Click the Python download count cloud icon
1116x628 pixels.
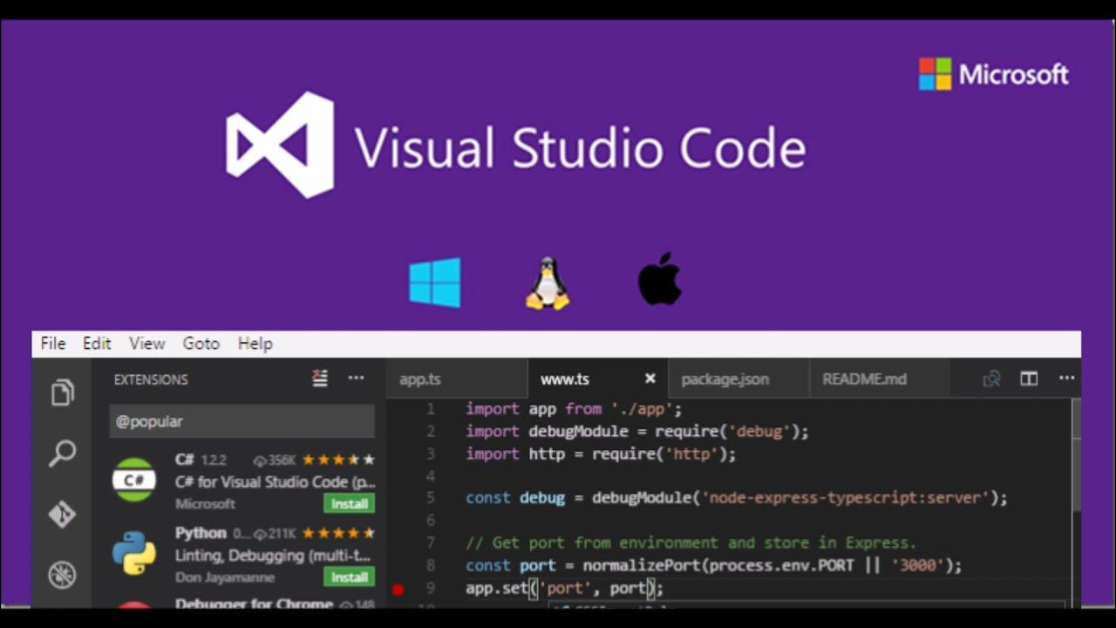click(x=259, y=533)
